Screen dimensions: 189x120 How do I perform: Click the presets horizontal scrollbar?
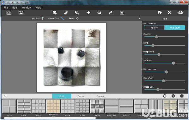[50, 118]
